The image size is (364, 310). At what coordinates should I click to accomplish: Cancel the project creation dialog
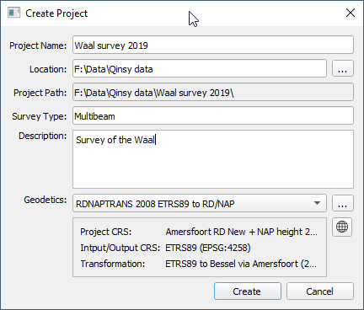320,291
